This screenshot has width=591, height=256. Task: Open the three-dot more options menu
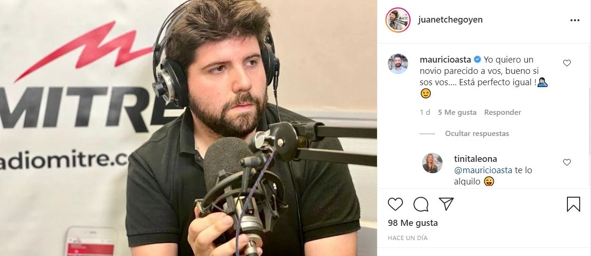575,20
